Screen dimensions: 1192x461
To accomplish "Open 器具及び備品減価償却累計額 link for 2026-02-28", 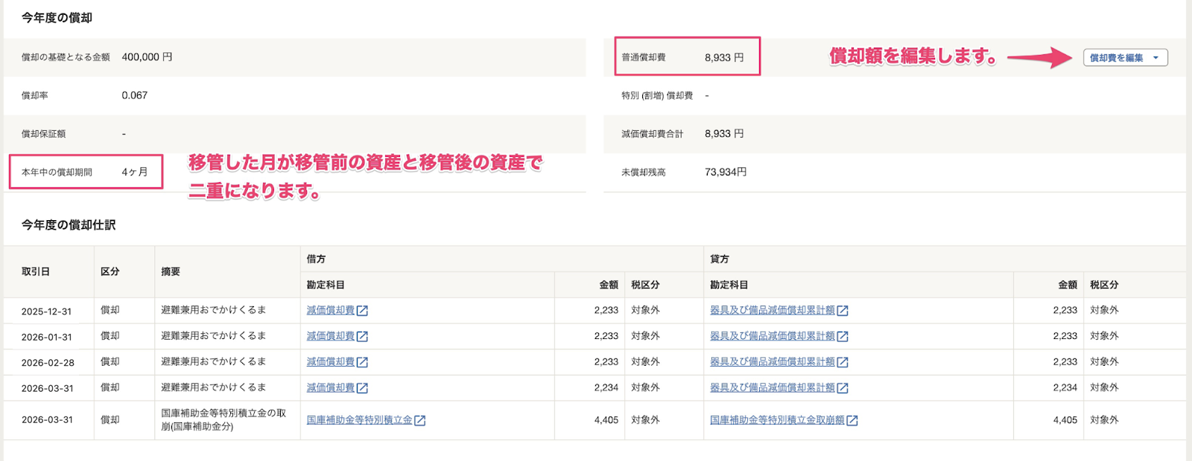I will coord(773,362).
